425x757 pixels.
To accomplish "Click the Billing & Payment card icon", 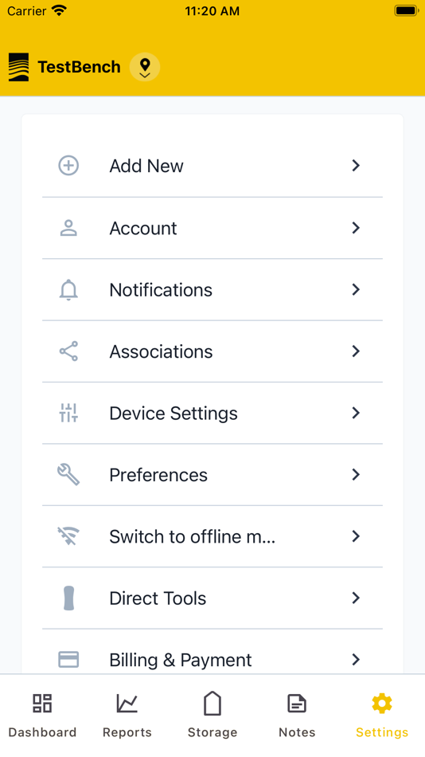I will 68,660.
